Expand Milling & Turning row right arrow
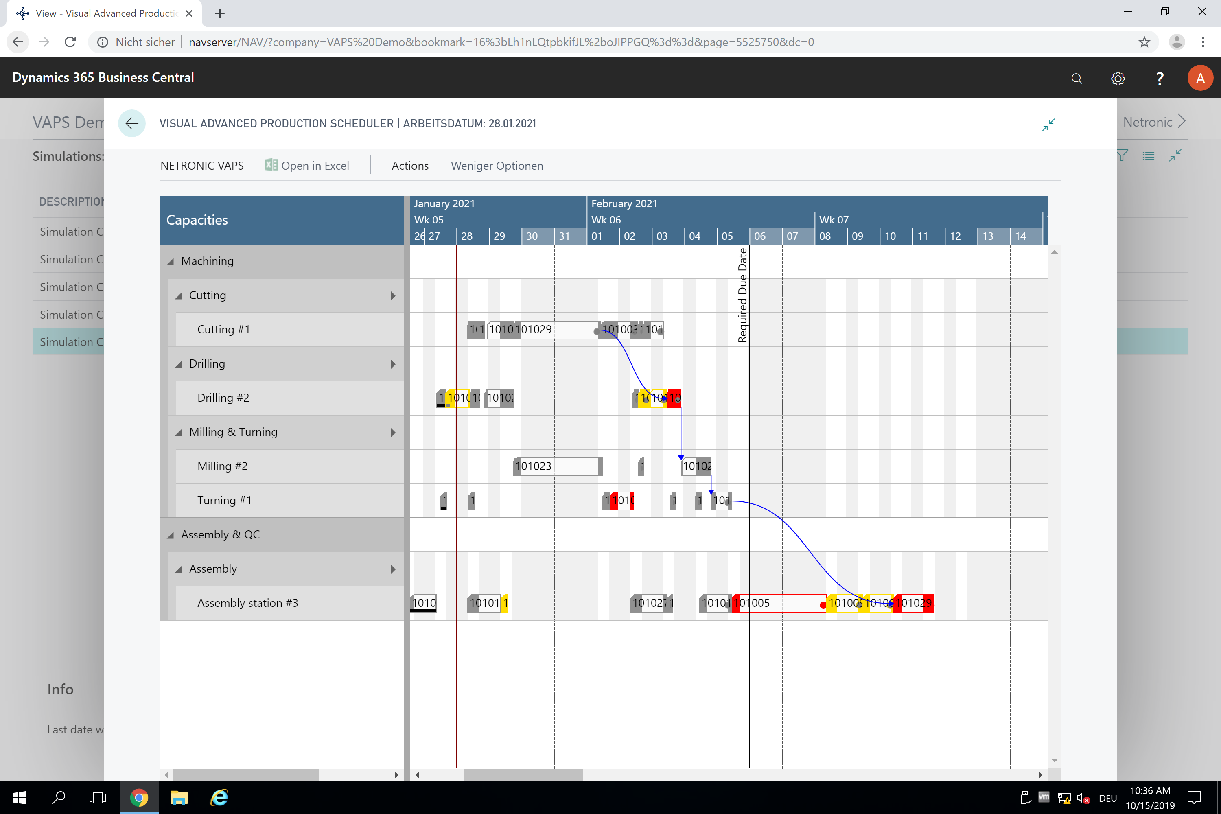 pyautogui.click(x=393, y=432)
